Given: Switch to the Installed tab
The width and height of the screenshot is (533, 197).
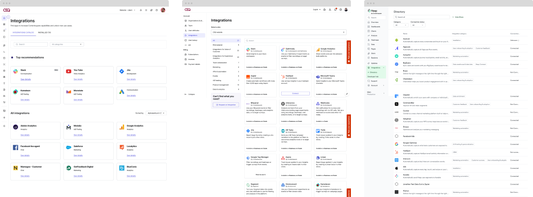Looking at the screenshot, I should 44,32.
